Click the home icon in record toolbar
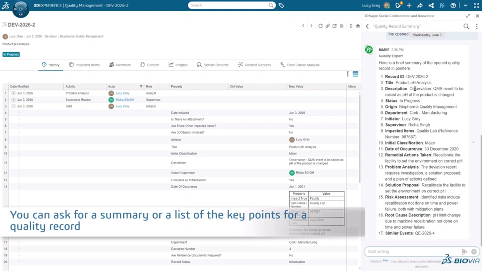 358,26
